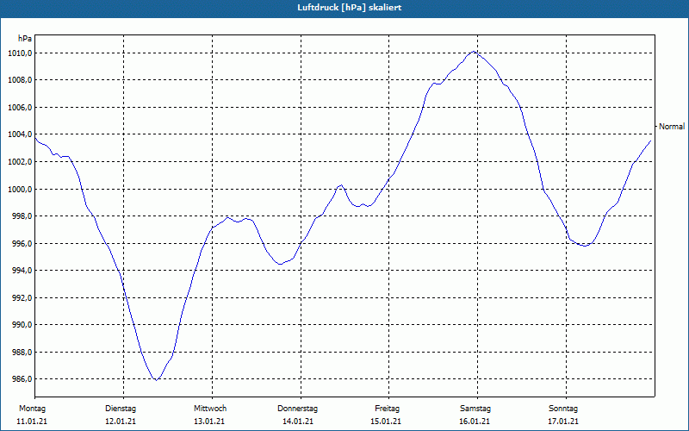Click the 'Freitag' day label

pyautogui.click(x=387, y=409)
